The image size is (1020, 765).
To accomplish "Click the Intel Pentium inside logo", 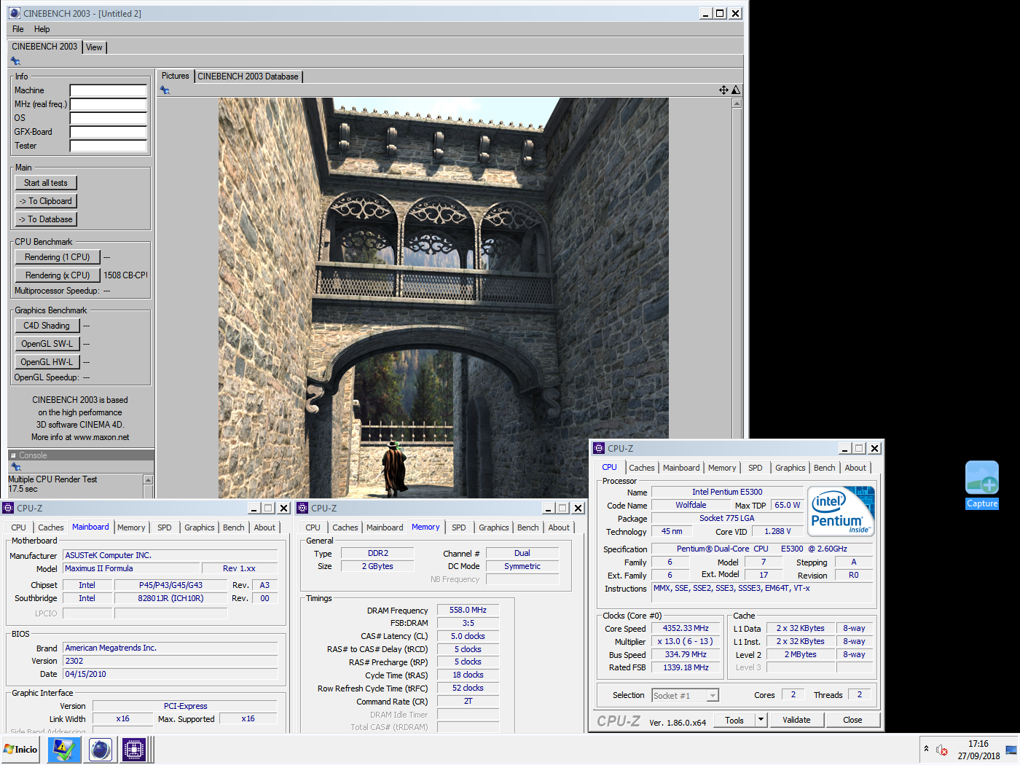I will point(841,511).
